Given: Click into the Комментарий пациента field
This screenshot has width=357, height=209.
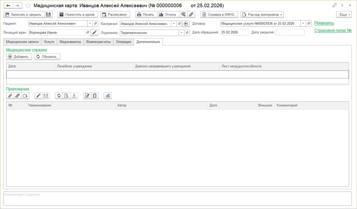Looking at the screenshot, I should 178,199.
